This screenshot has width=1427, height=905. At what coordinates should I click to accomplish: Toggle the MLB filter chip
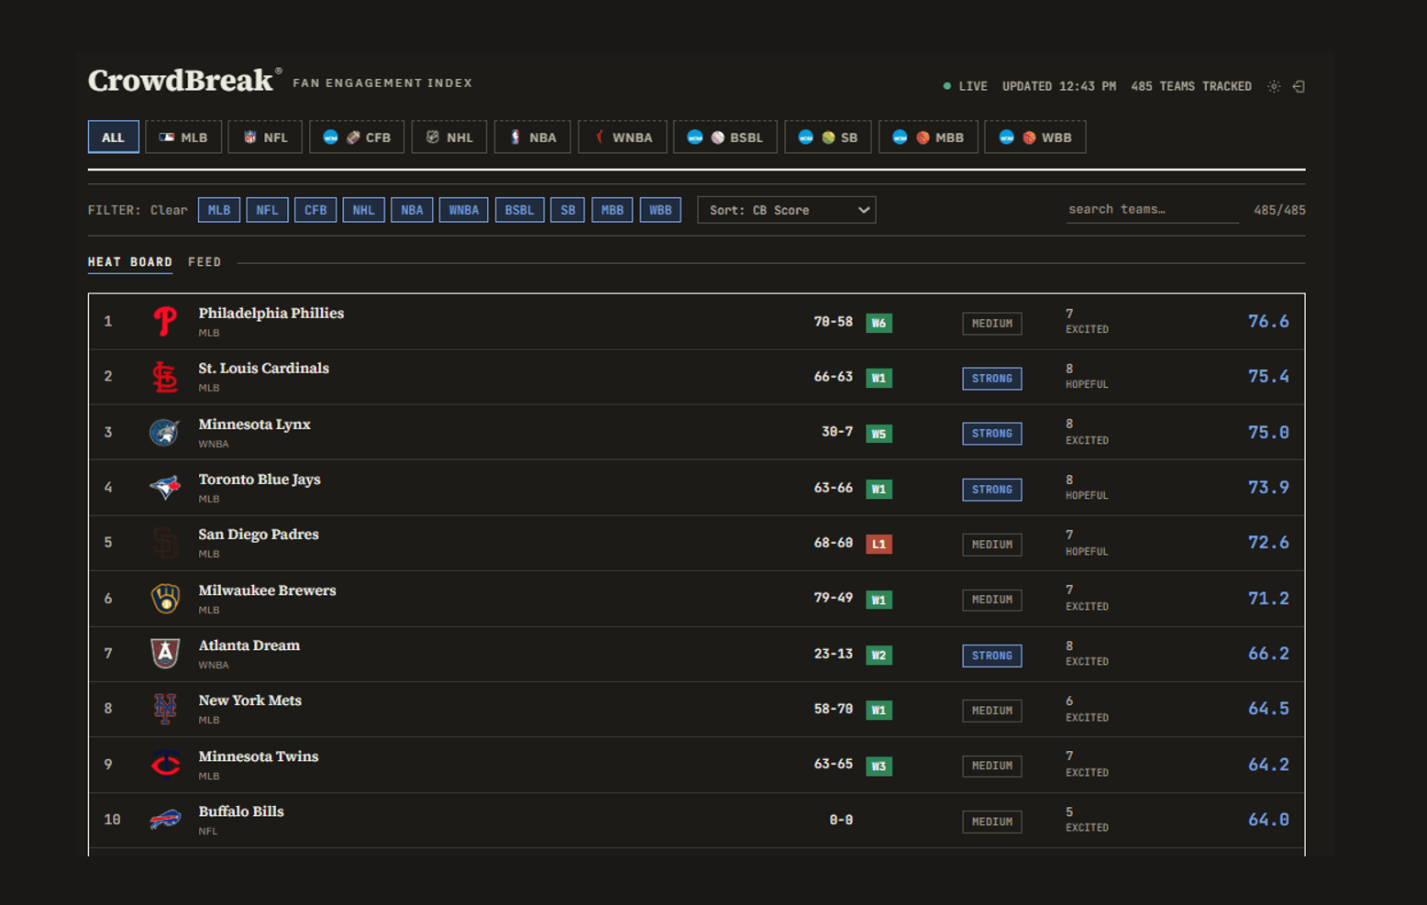pyautogui.click(x=219, y=210)
